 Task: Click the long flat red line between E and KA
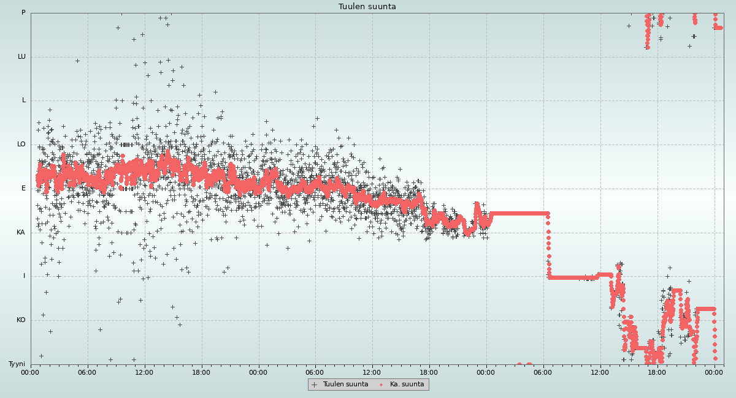click(x=518, y=213)
